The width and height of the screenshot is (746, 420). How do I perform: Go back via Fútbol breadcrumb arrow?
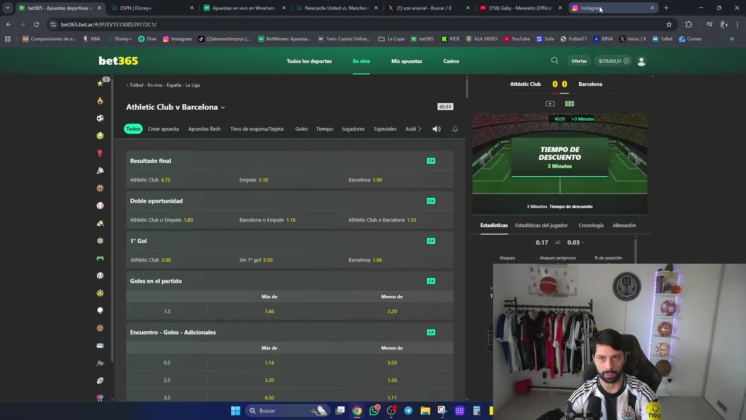(128, 85)
